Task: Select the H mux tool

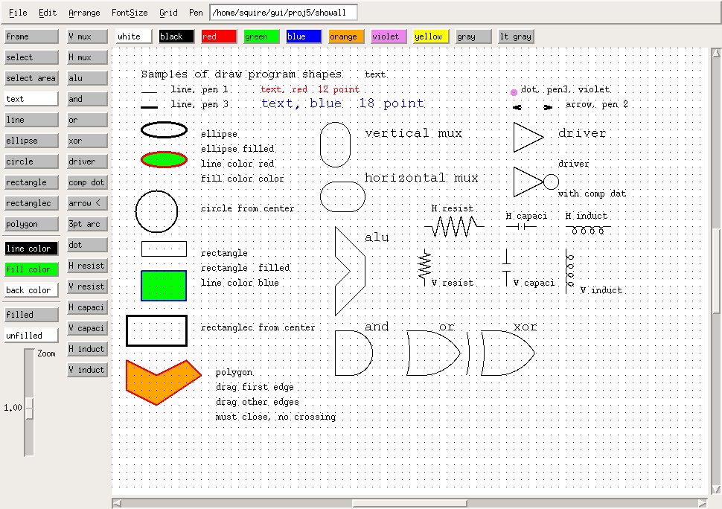Action: click(88, 57)
